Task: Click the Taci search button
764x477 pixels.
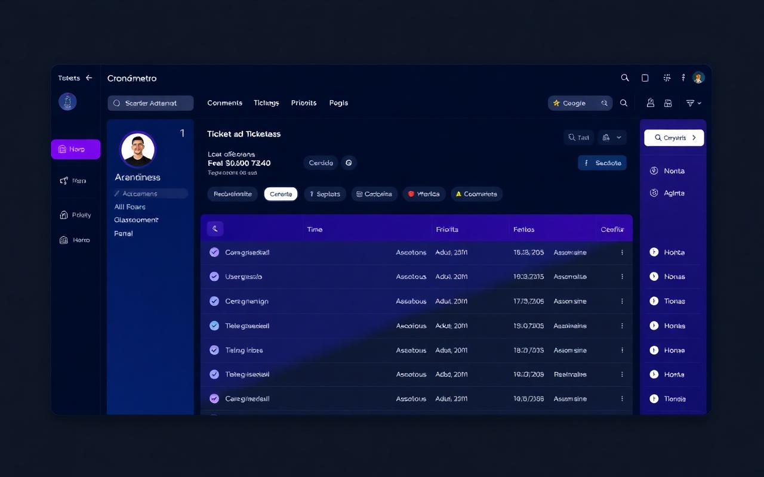Action: click(x=579, y=138)
